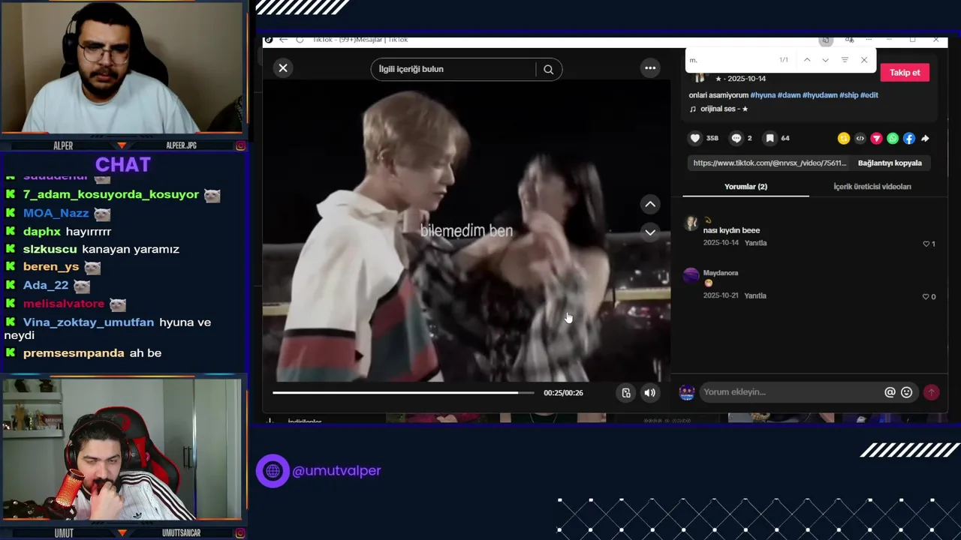This screenshot has width=961, height=540.
Task: Reply to Maydanora's comment
Action: pyautogui.click(x=755, y=296)
